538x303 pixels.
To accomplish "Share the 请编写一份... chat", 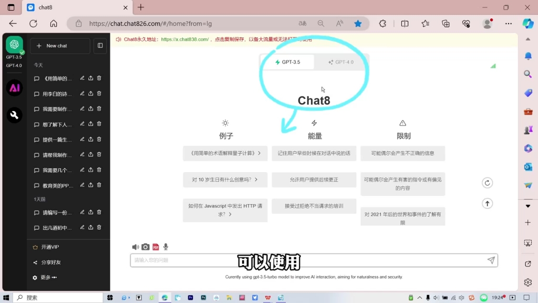I will click(x=90, y=213).
